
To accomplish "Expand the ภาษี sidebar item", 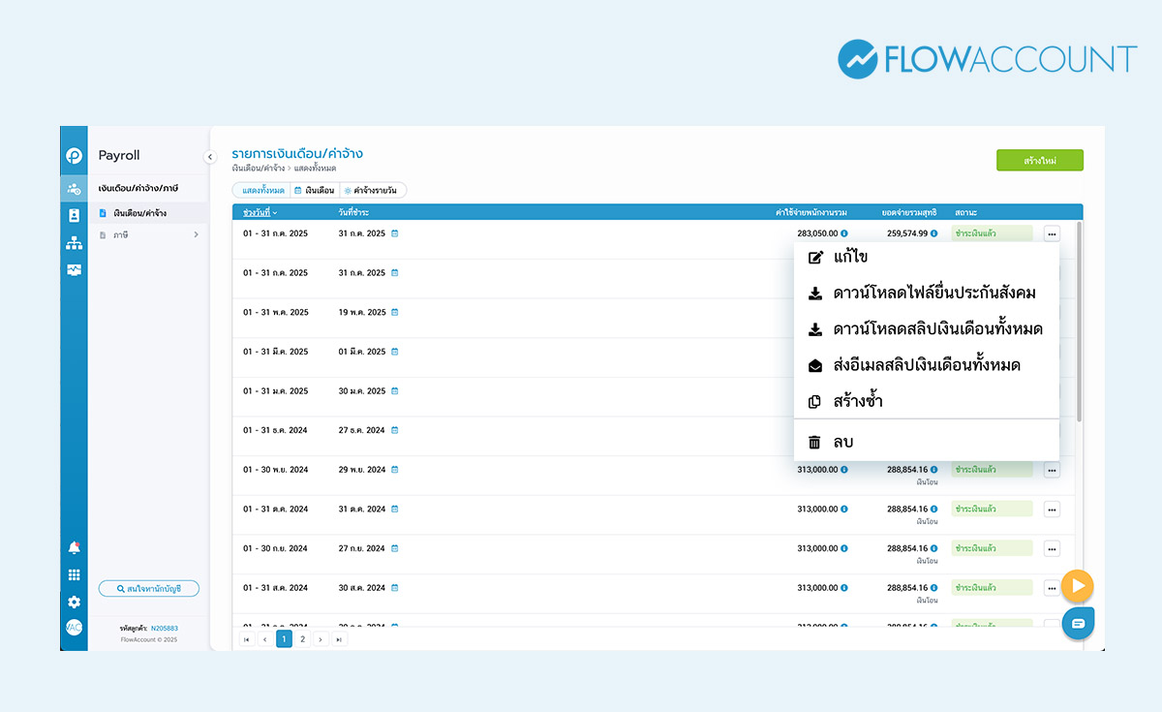I will pyautogui.click(x=150, y=234).
